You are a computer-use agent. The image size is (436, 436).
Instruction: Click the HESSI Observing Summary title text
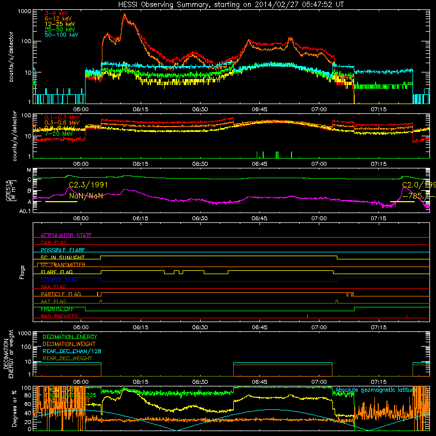coord(231,5)
